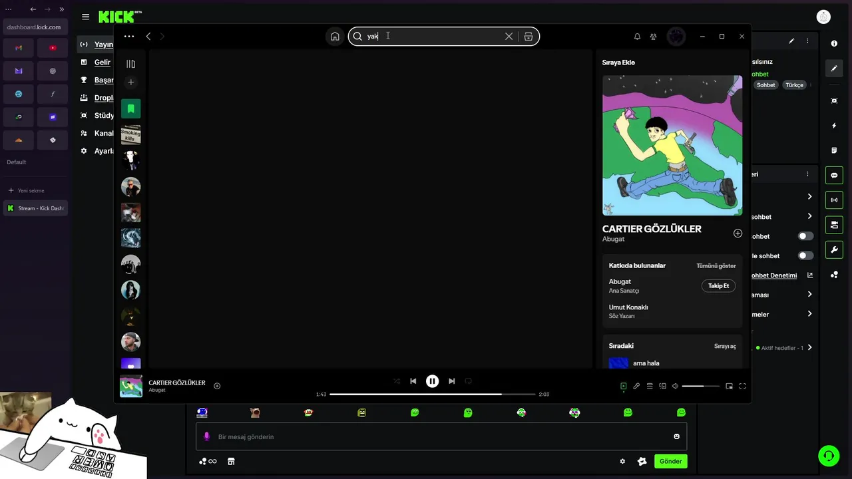Save now-playing track from bottom bar
Screen dimensions: 852x479
(x=217, y=386)
